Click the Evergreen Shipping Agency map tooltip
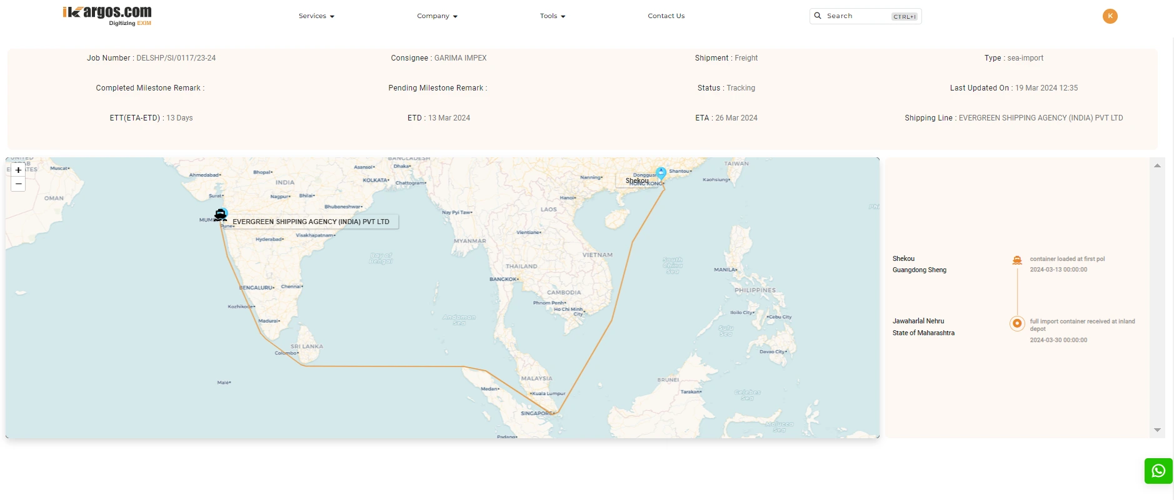 (x=311, y=222)
